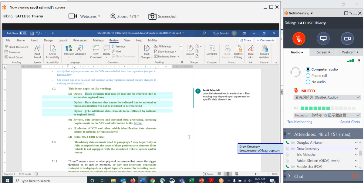Click Read Aloud in the ribbon
Screen dimensions: 364x183
click(x=37, y=52)
